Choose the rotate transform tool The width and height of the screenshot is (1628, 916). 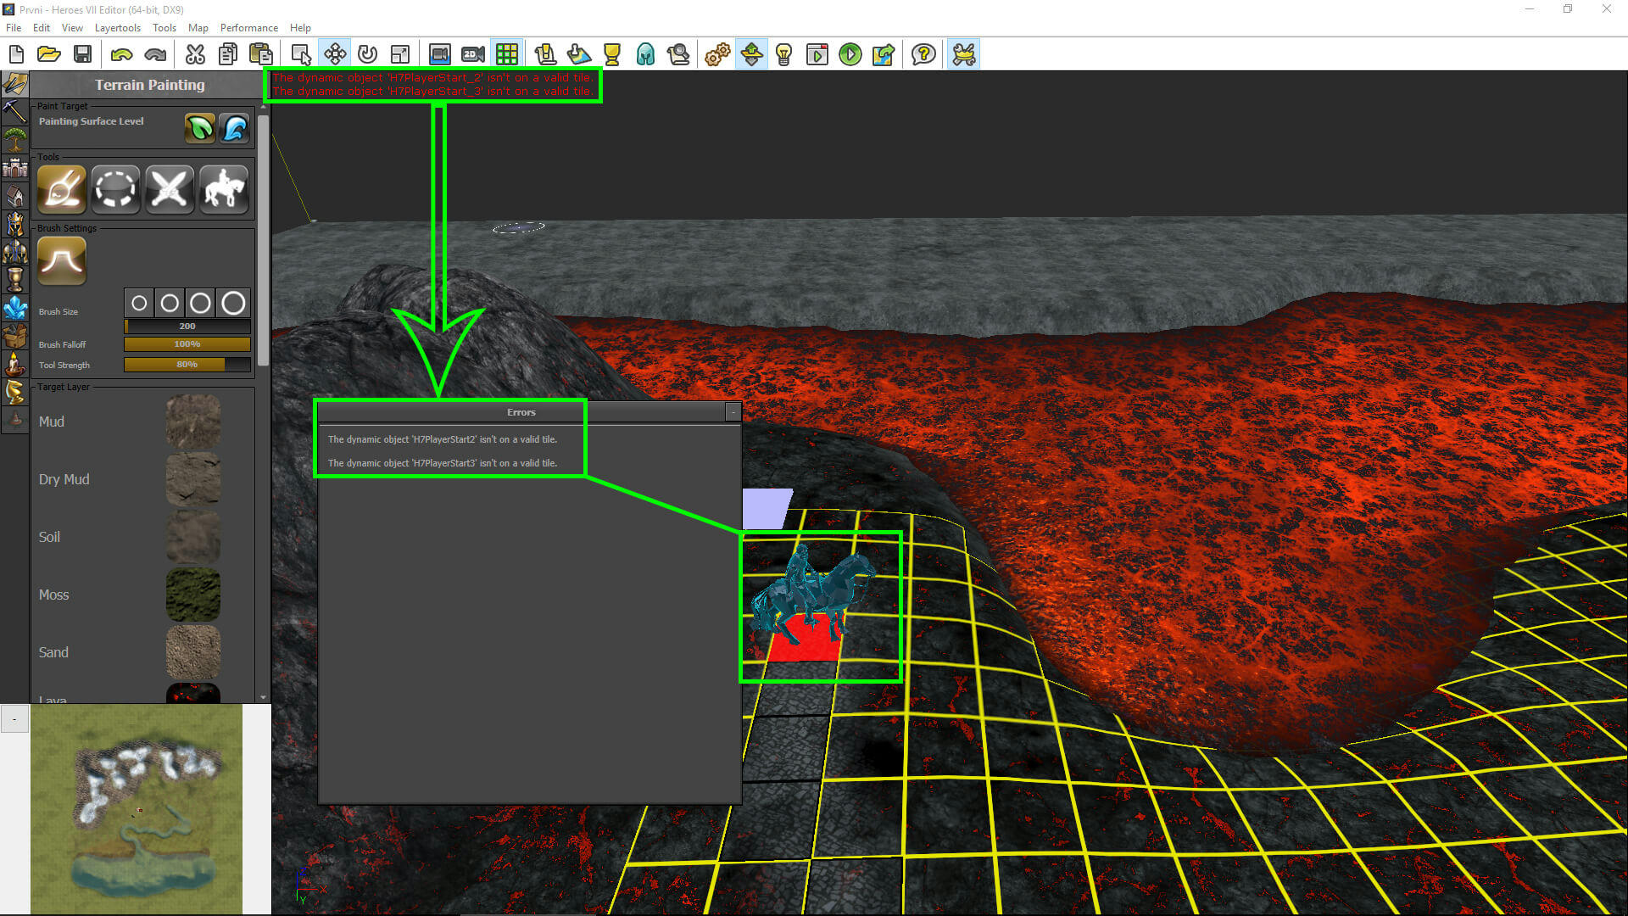coord(367,55)
